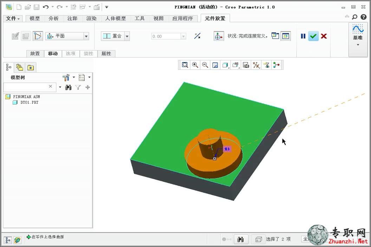Select the 元件放置 ribbon tab

pos(215,19)
